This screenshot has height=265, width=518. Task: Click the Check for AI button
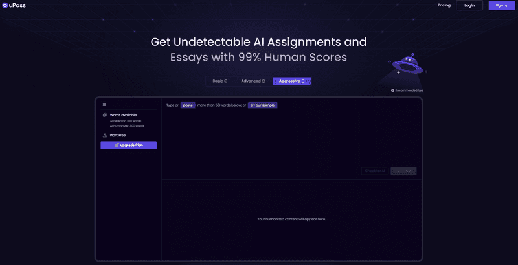point(375,171)
